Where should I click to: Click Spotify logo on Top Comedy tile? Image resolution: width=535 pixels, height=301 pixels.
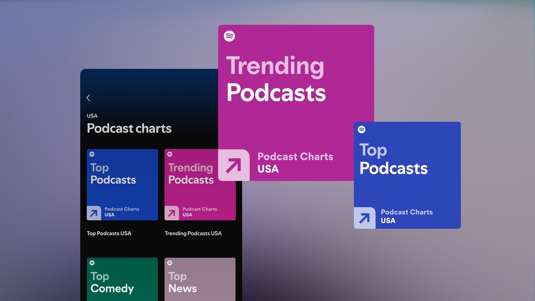tap(92, 263)
